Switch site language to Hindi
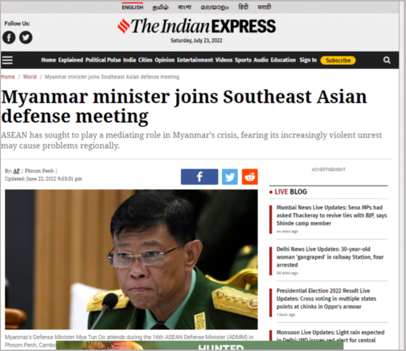The height and width of the screenshot is (351, 406). [243, 7]
